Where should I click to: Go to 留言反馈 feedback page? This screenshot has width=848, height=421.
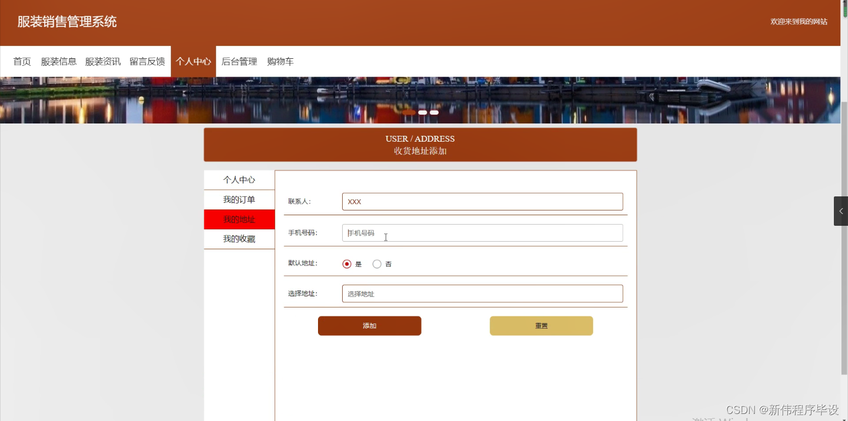[x=147, y=61]
